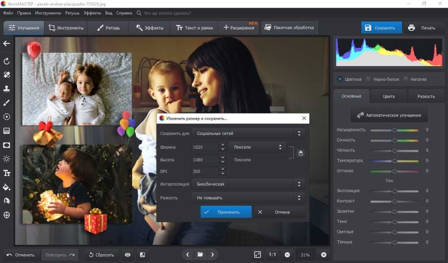Screen dimensions: 448x263
Task: Open the Инструменты menu in menu bar
Action: [48, 13]
